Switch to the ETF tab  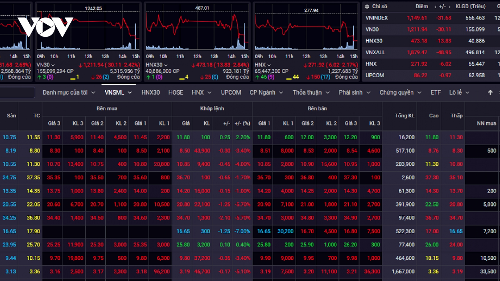coord(436,92)
